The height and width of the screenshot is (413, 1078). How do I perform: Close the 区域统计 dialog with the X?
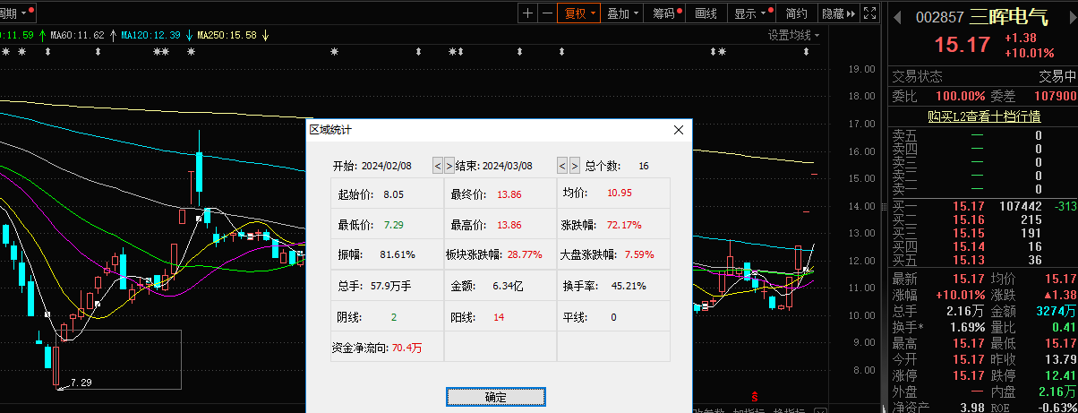(x=679, y=130)
